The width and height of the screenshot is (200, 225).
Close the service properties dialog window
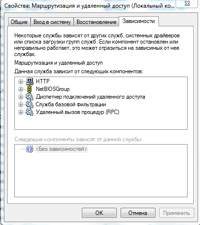pos(187,3)
